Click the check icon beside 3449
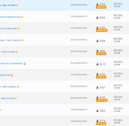The width and height of the screenshot is (129, 126). click(x=119, y=123)
